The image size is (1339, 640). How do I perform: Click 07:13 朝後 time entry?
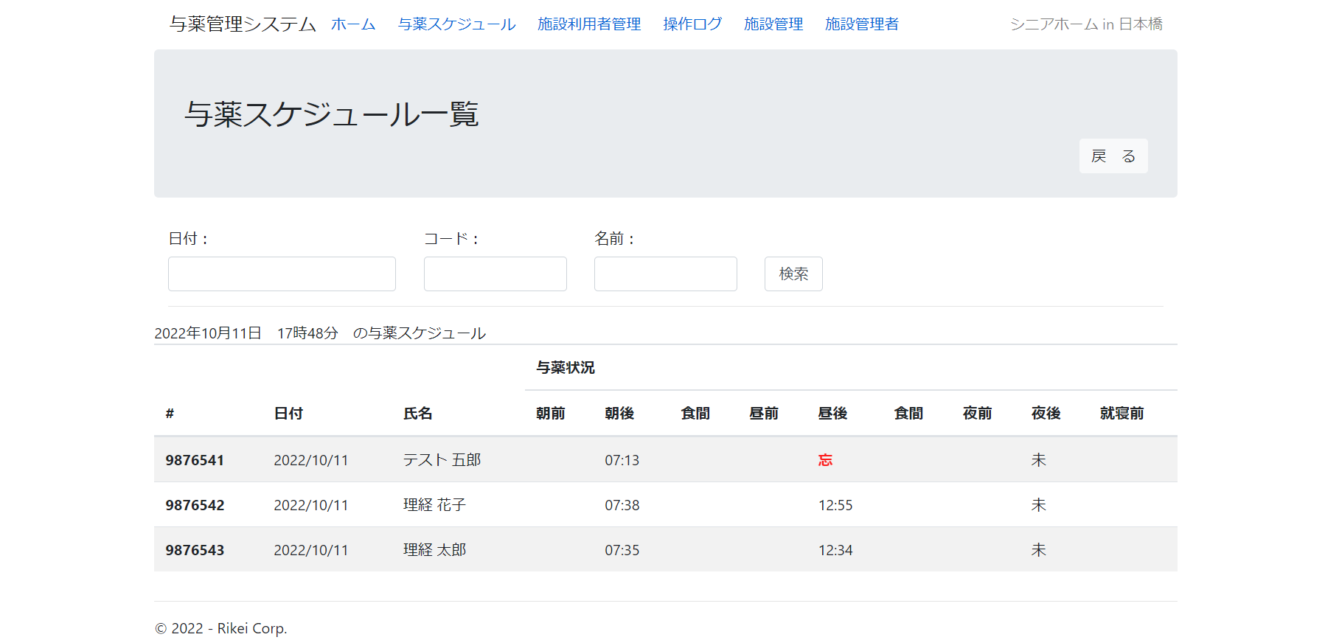[x=622, y=460]
